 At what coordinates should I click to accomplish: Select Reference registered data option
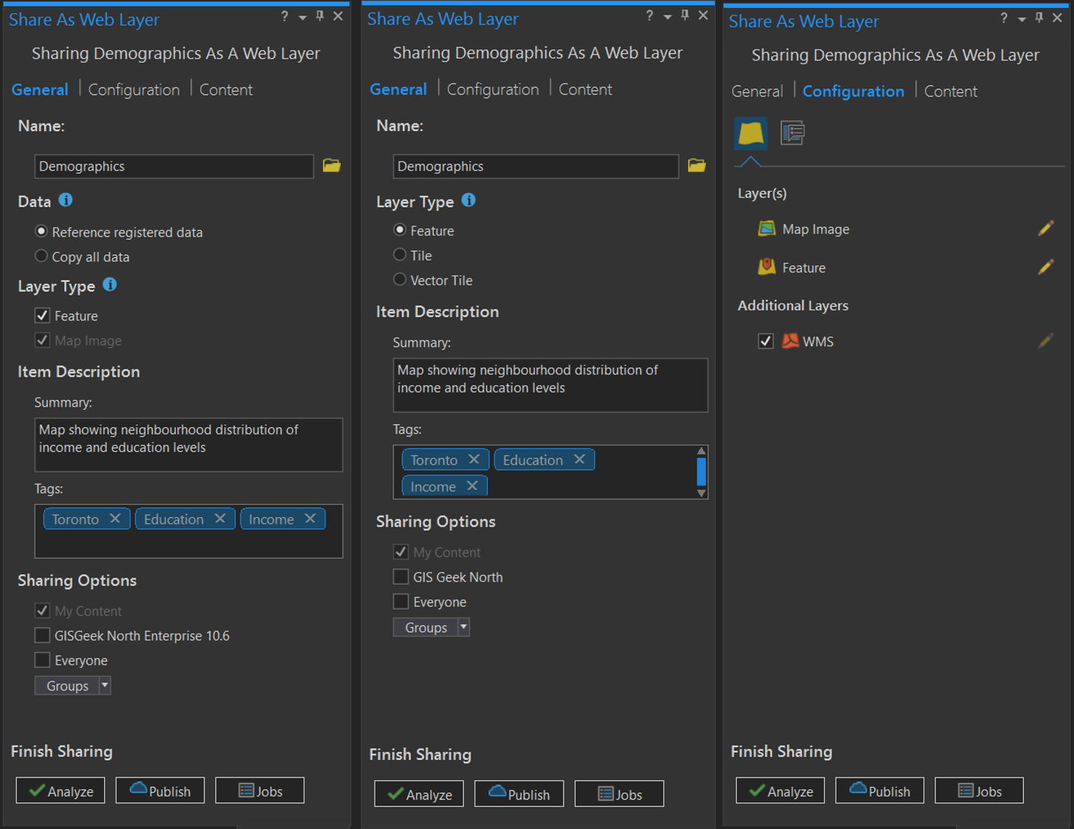click(41, 231)
